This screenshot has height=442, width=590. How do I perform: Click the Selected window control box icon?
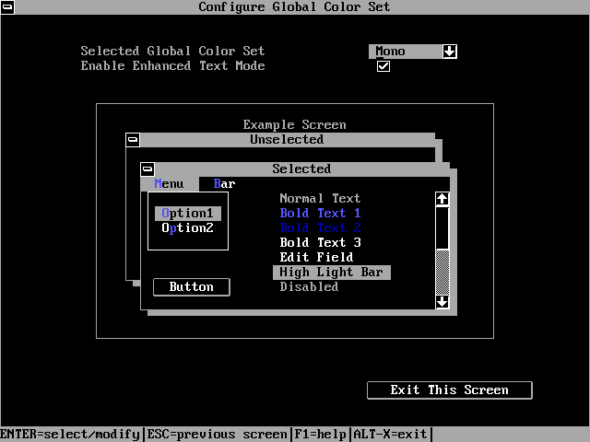(x=147, y=169)
